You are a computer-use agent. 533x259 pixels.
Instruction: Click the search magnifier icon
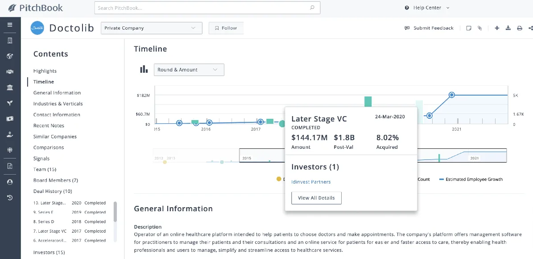(x=312, y=8)
